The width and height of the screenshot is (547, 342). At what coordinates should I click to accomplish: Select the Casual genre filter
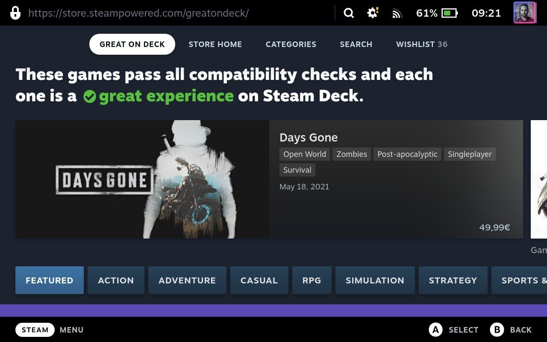coord(259,280)
